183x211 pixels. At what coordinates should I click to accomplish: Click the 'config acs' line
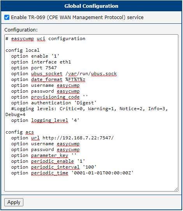(19, 132)
